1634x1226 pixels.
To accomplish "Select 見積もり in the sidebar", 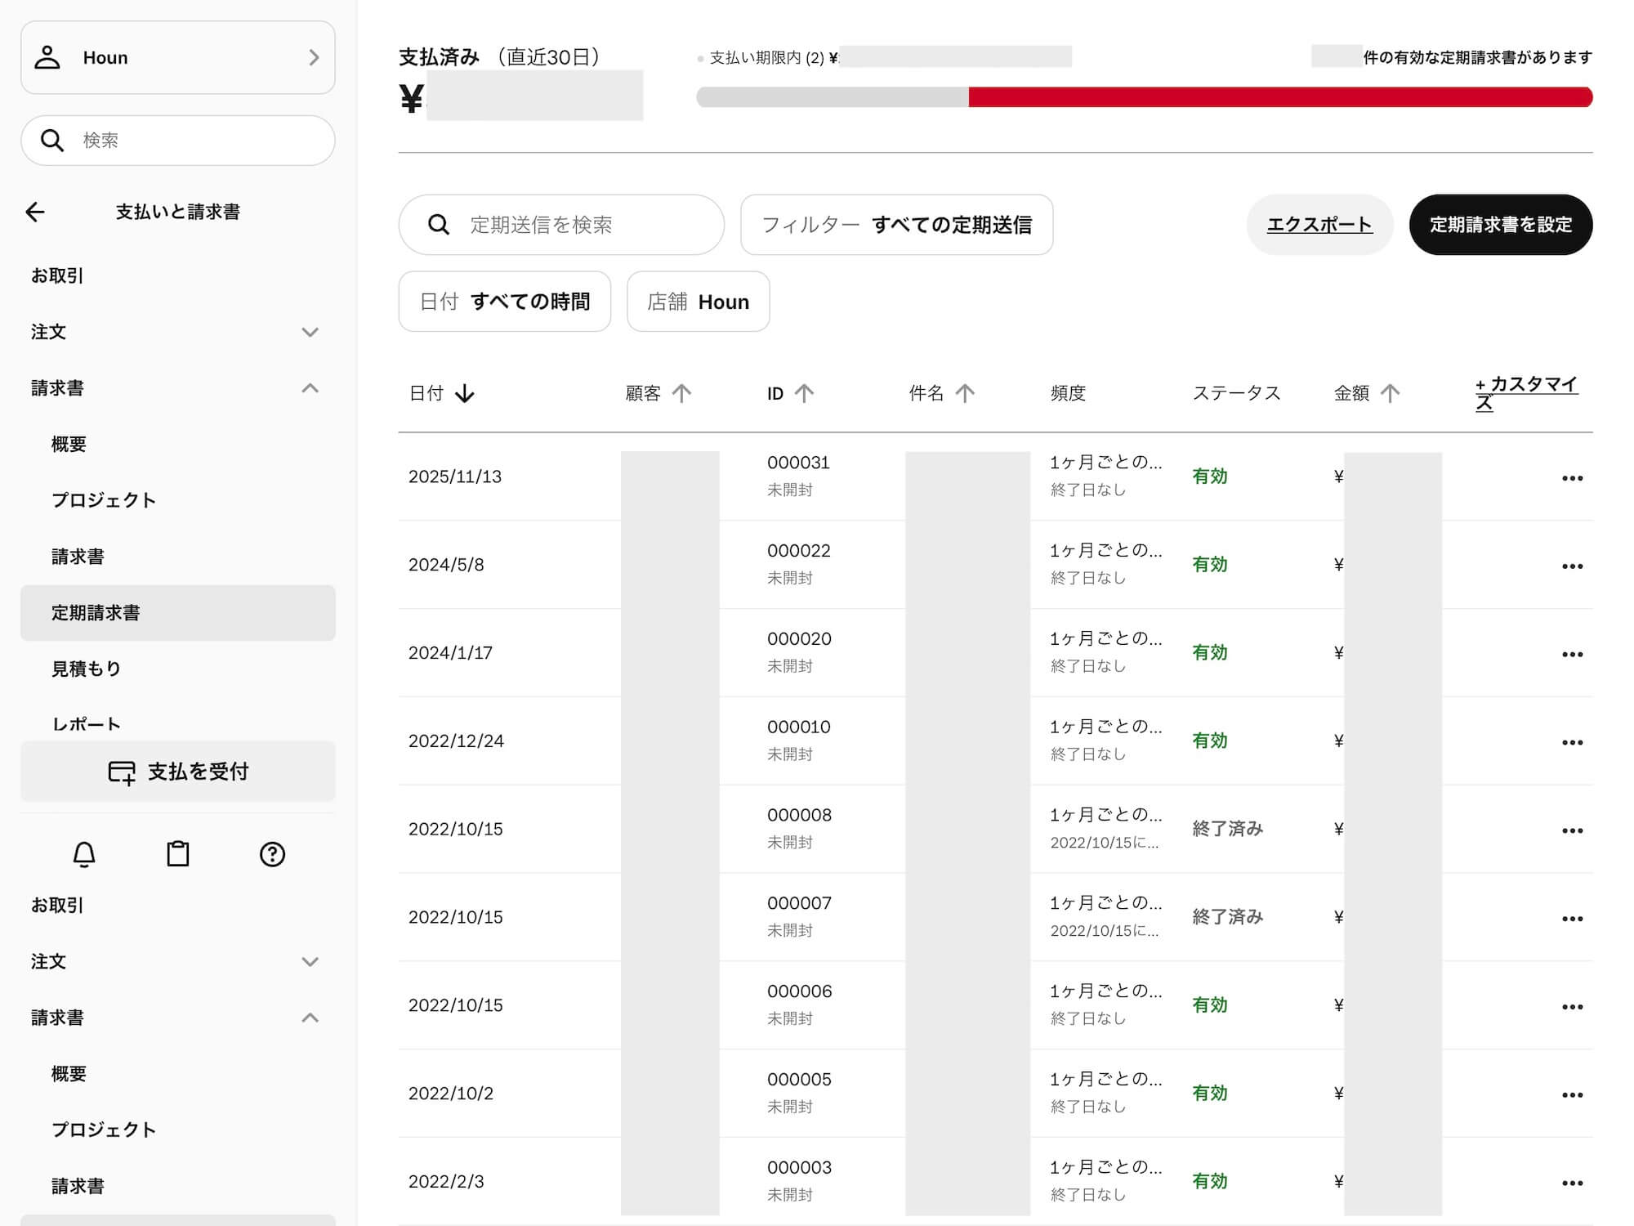I will (87, 669).
